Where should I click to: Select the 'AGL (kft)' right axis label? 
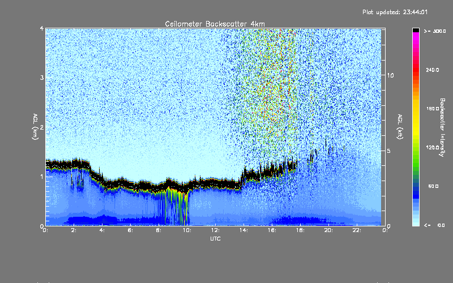click(400, 127)
